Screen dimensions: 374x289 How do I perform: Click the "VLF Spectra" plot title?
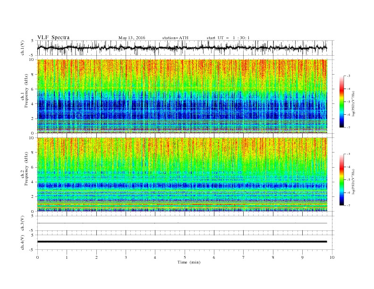pos(53,37)
